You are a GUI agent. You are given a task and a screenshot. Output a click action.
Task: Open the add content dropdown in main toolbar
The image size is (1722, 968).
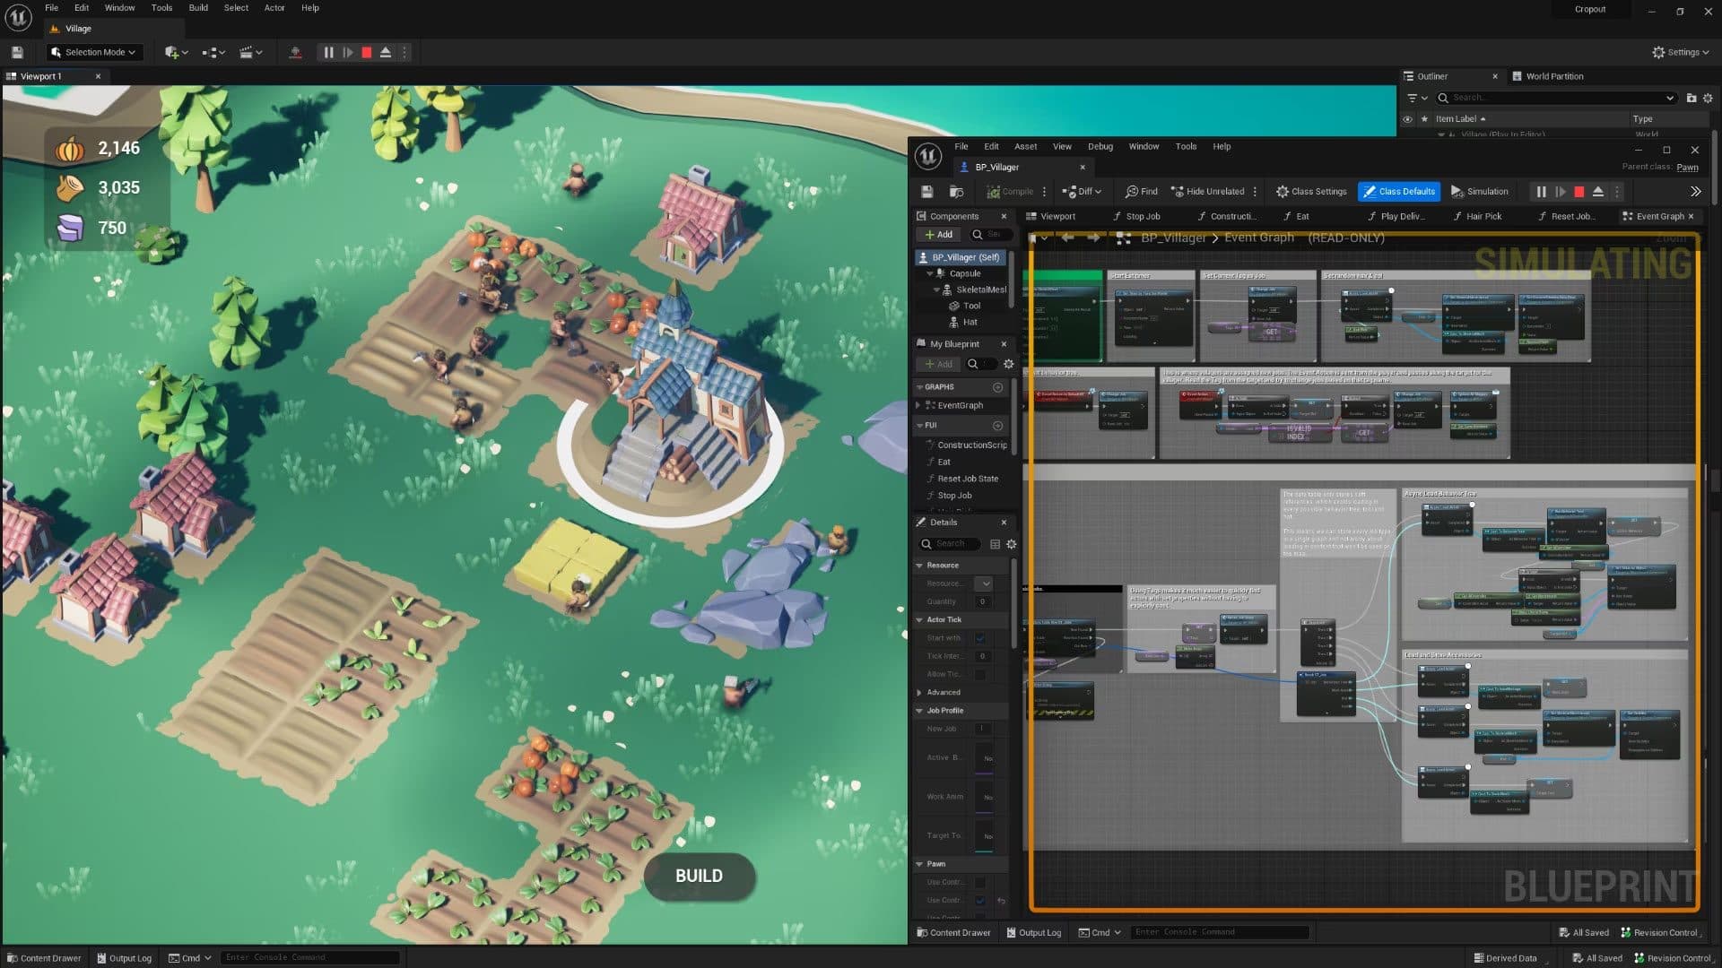click(176, 53)
